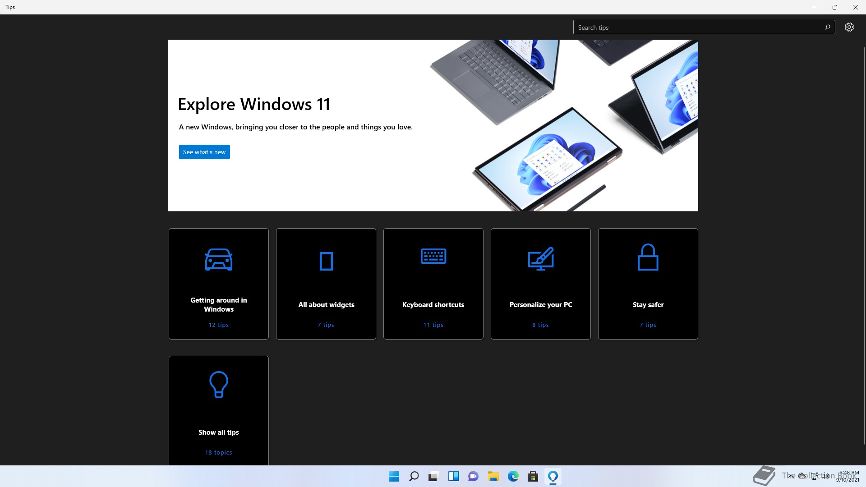Viewport: 866px width, 487px height.
Task: Open the Tips settings gear
Action: [849, 27]
